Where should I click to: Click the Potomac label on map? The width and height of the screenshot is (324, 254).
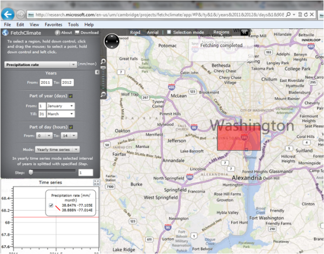pos(167,45)
